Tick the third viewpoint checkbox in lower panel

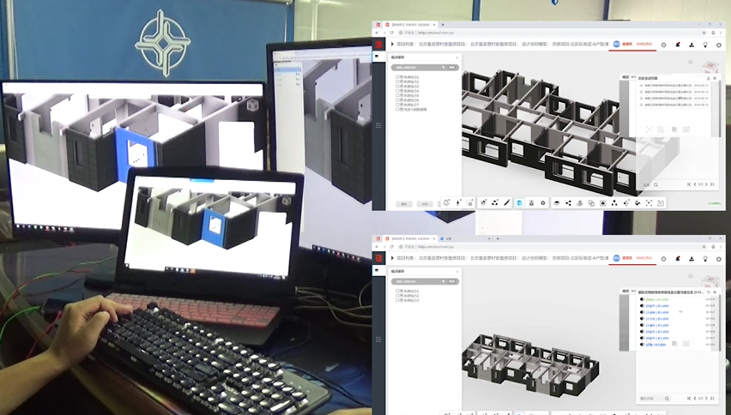coord(397,301)
